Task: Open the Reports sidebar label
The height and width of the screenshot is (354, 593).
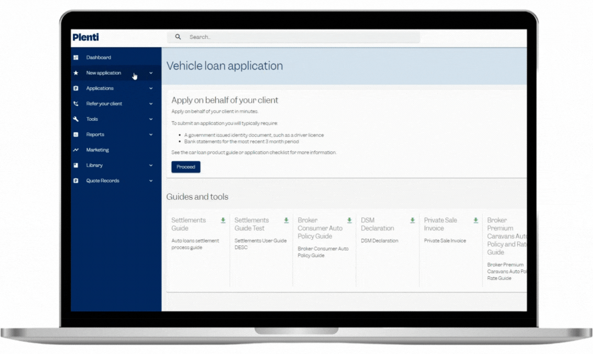Action: pyautogui.click(x=95, y=134)
